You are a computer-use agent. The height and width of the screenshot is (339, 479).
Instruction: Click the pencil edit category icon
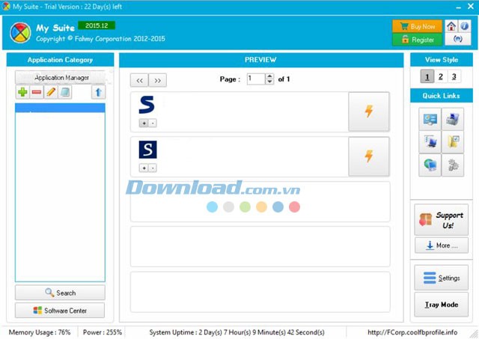click(x=50, y=92)
